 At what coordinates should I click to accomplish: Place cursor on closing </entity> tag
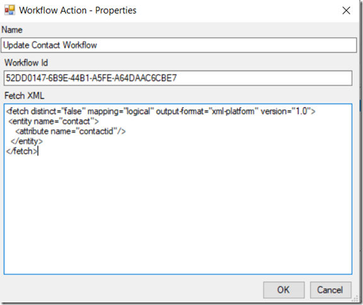point(26,141)
